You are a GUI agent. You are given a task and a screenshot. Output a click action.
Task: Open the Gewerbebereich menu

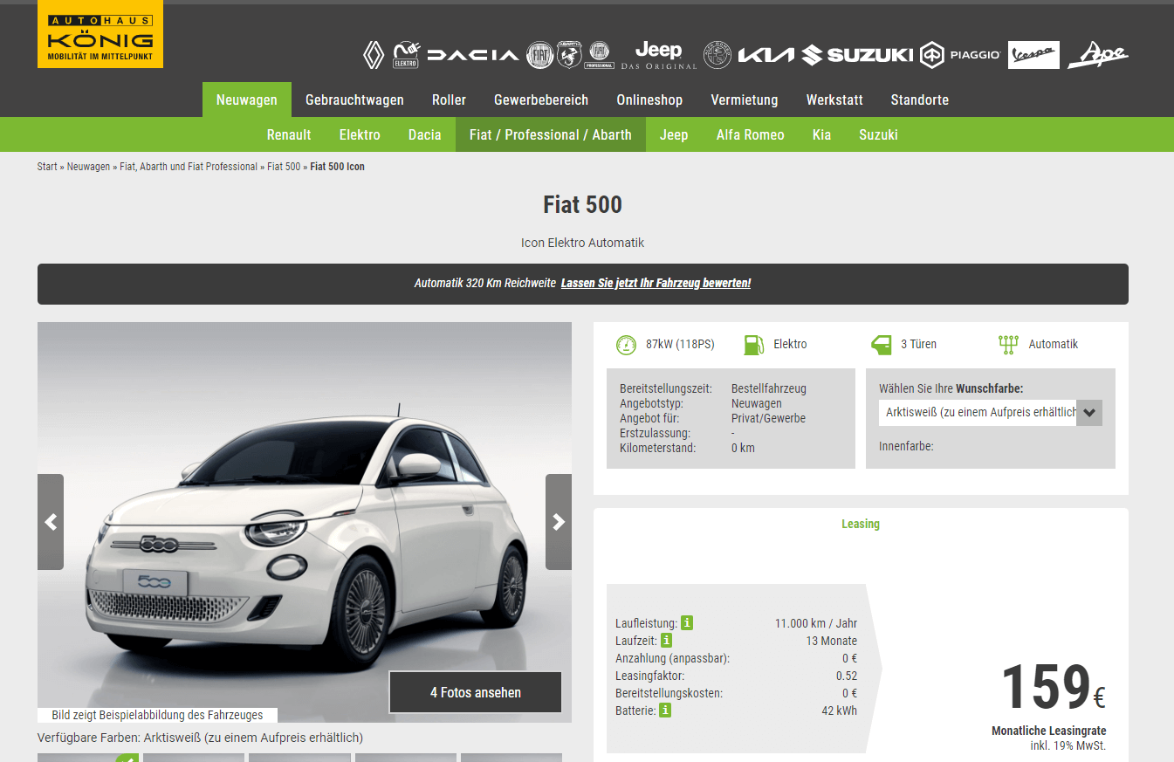541,100
